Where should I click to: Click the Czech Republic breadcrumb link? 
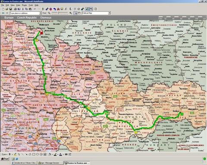(x=27, y=18)
